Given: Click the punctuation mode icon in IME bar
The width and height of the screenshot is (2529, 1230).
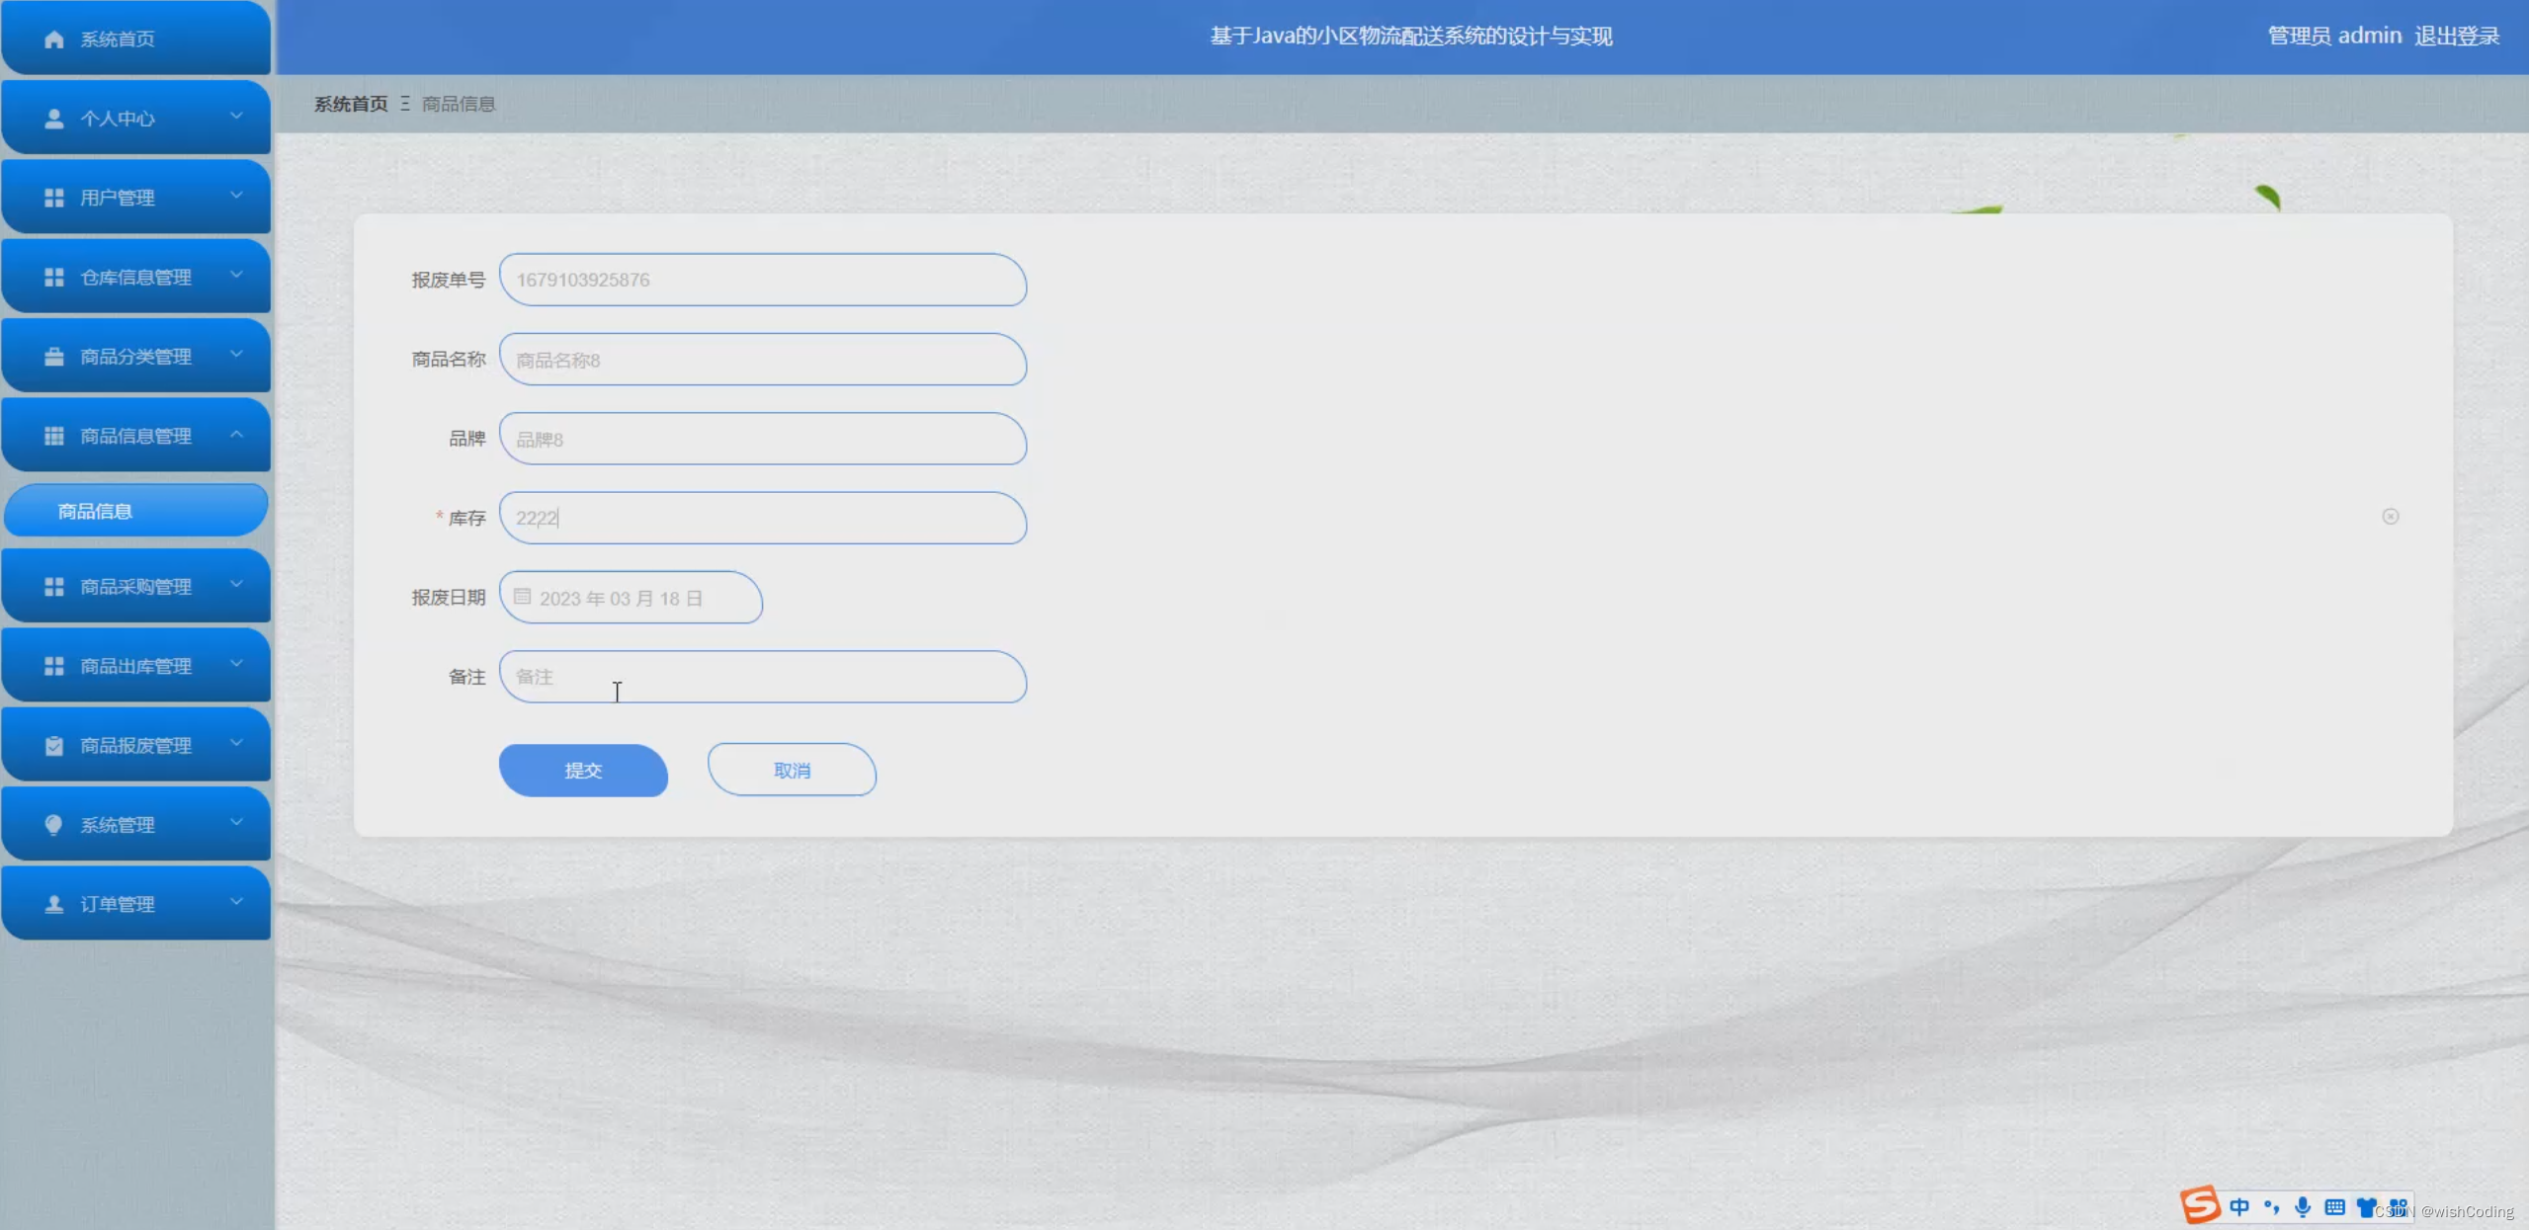Looking at the screenshot, I should [x=2272, y=1207].
